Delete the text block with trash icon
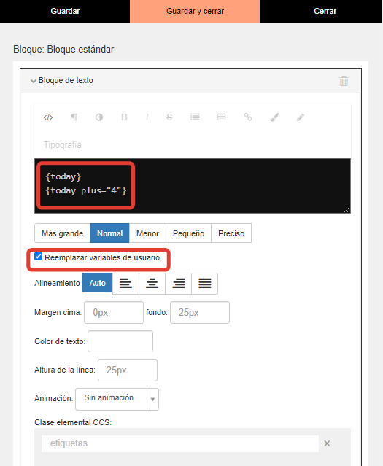Viewport: 383px width, 466px height. coord(344,81)
